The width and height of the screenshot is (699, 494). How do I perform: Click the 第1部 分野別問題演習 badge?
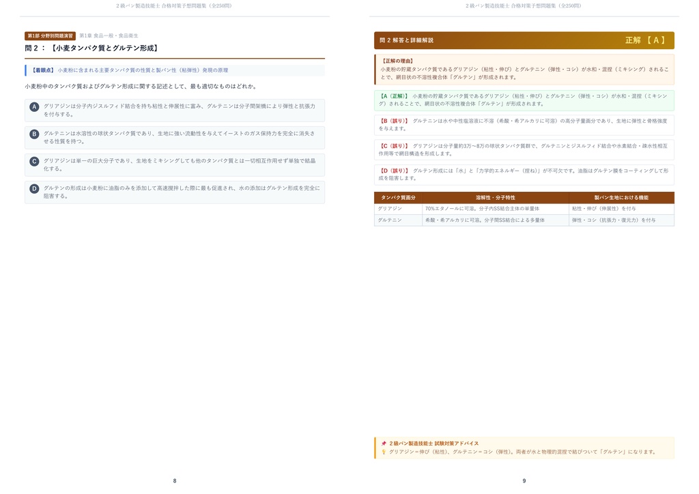point(50,35)
